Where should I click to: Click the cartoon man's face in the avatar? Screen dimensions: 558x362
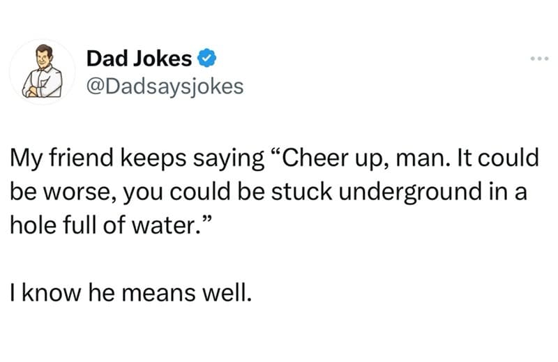pyautogui.click(x=44, y=58)
